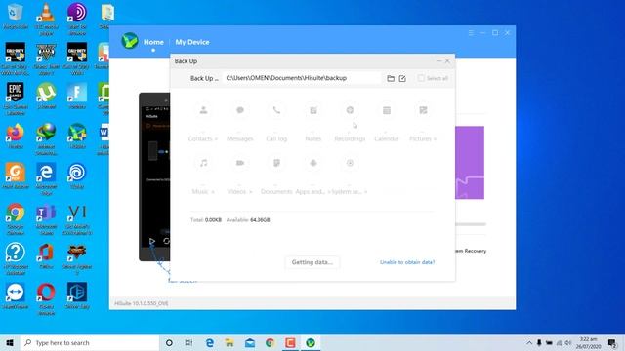Tick the Select all checkbox
Screen dimensions: 625x351
[421, 78]
